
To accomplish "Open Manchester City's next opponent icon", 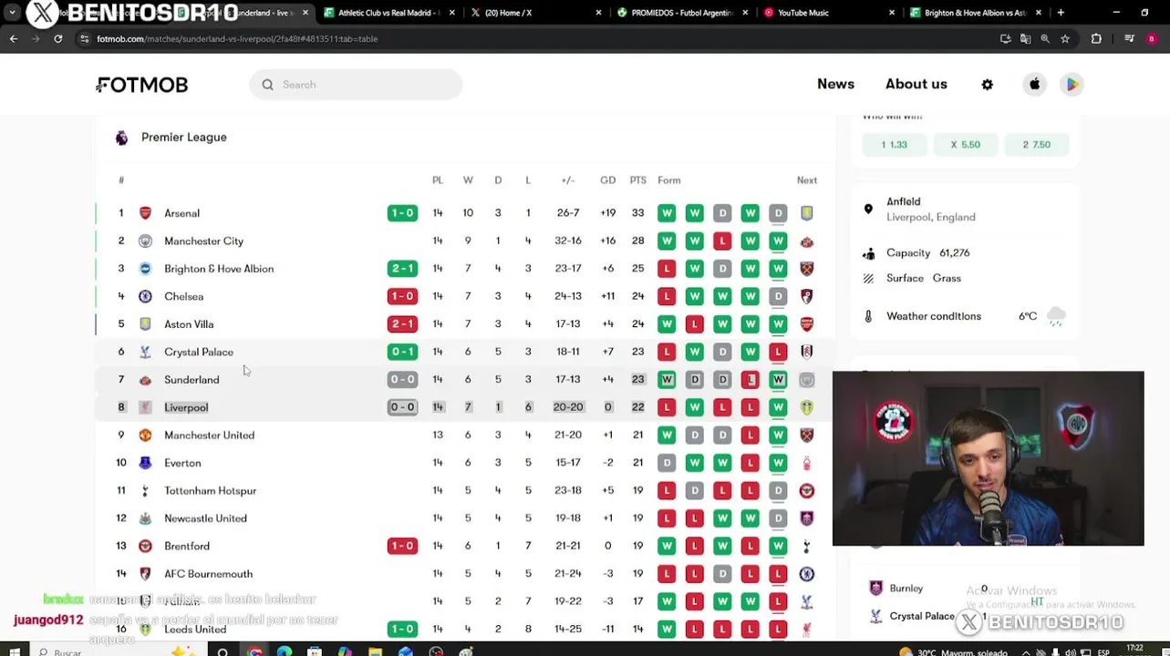I will click(x=807, y=241).
